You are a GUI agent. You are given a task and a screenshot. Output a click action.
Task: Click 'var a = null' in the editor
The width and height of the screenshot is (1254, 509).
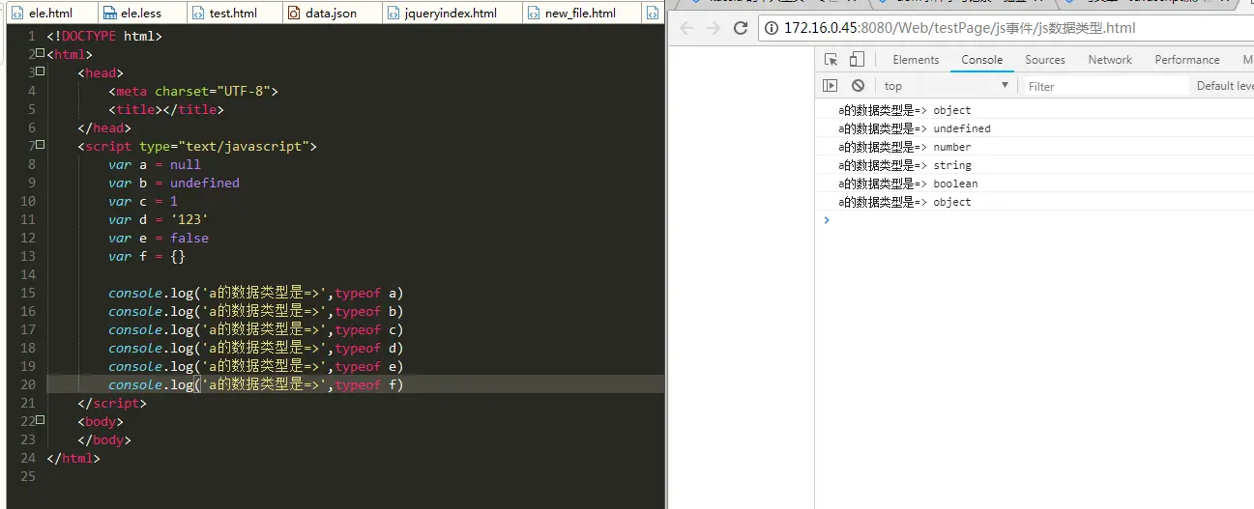tap(155, 164)
